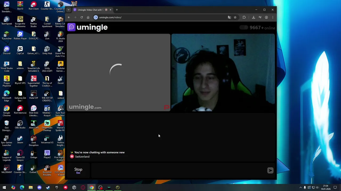Select the League of Legends desktop shortcut
Screen dimensions: 341x191
pos(7,155)
